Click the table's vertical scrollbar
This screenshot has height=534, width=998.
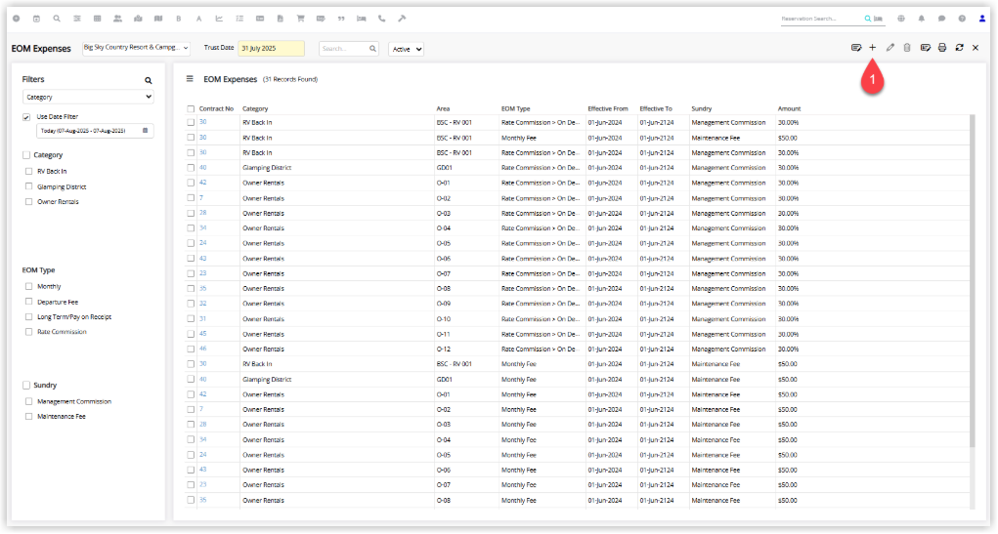(x=972, y=280)
